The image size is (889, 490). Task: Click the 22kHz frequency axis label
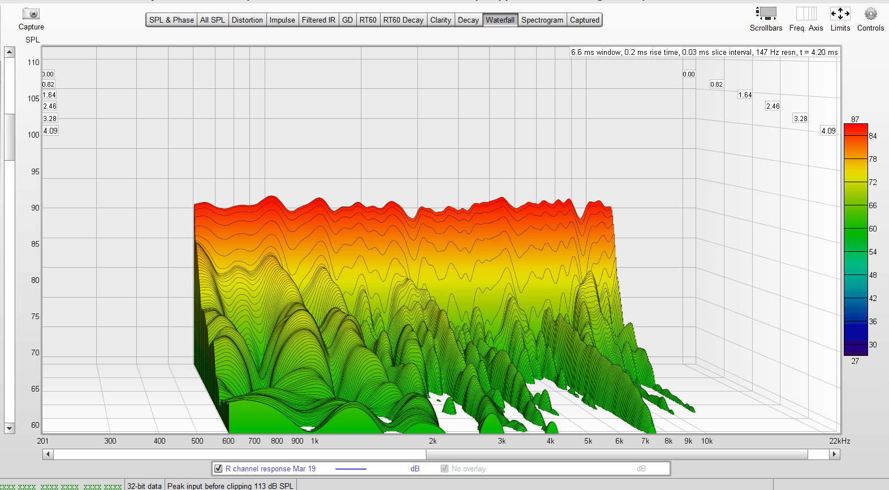coord(840,441)
